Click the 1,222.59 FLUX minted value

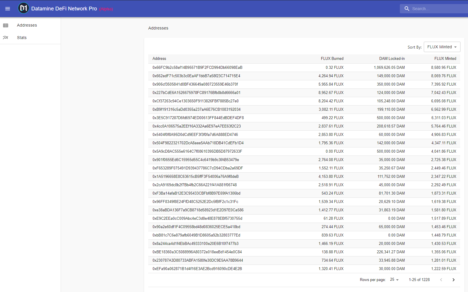(444, 269)
